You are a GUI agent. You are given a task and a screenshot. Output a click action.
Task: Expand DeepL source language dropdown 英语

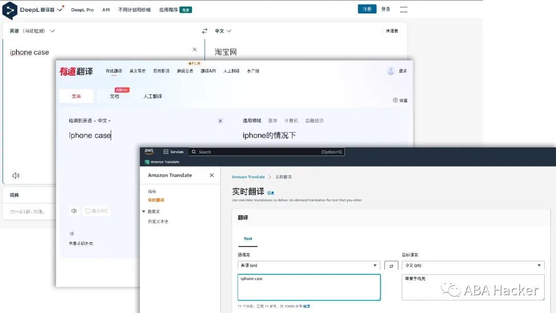tap(32, 31)
